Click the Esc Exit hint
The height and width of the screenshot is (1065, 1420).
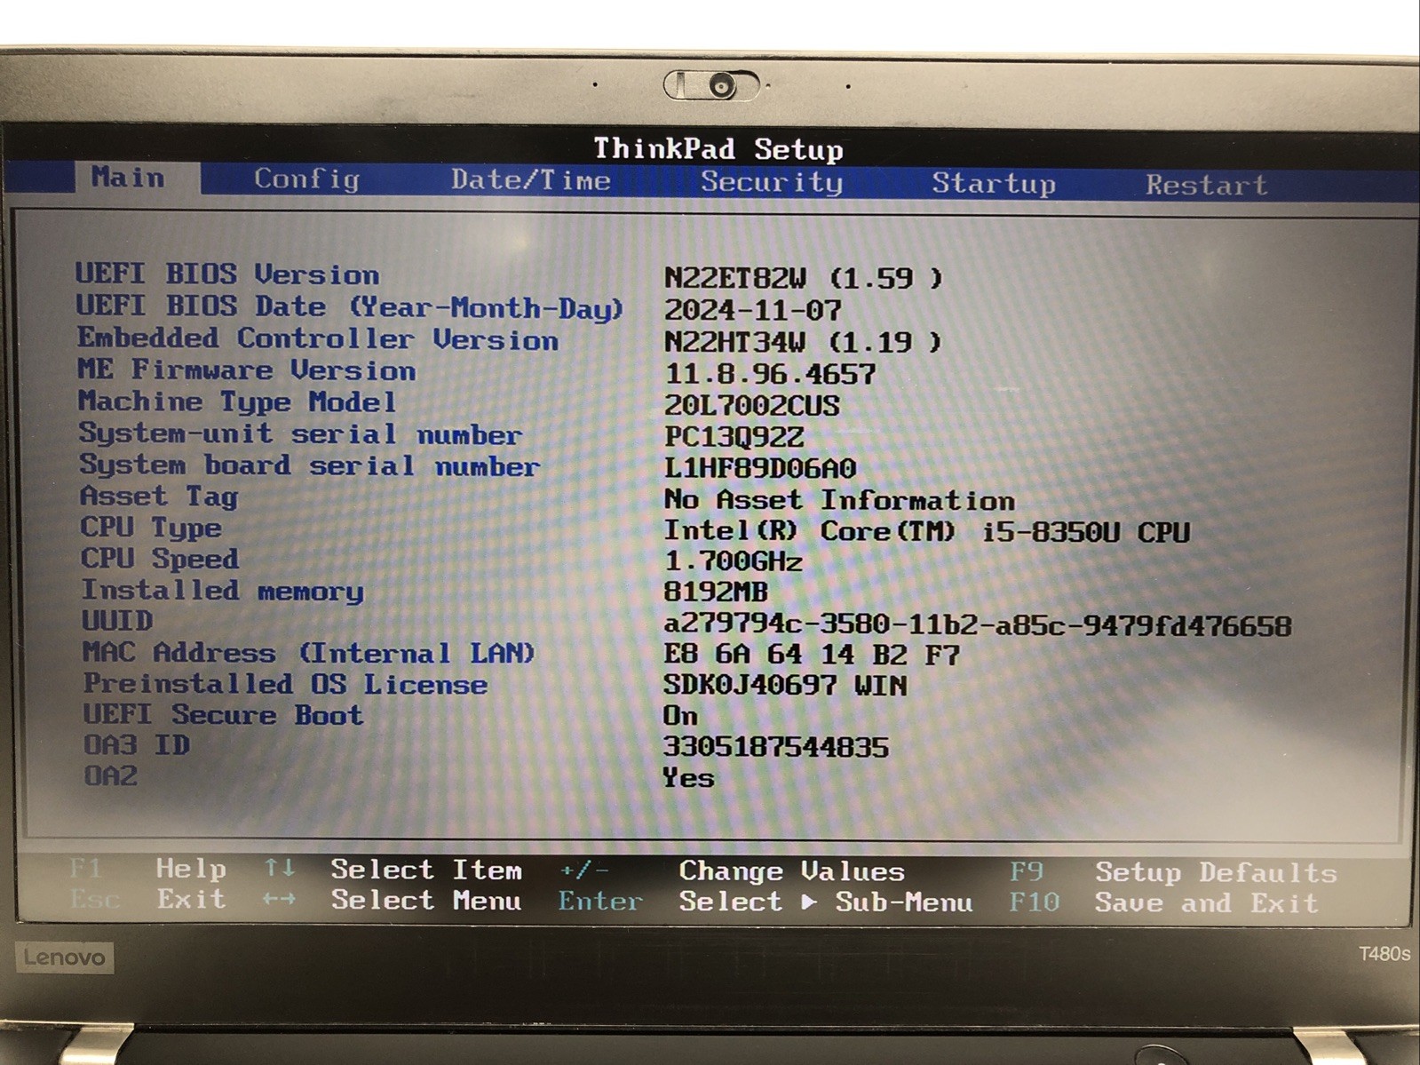tap(147, 899)
